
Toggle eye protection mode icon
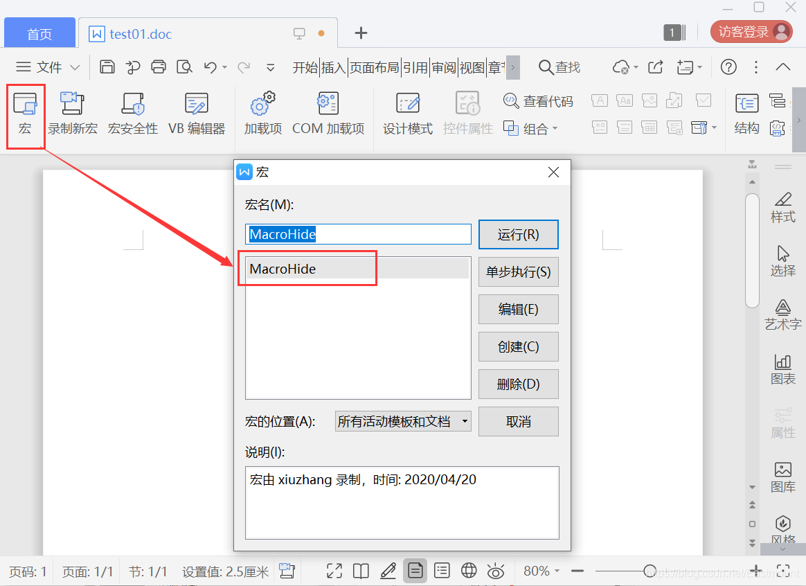pyautogui.click(x=496, y=571)
